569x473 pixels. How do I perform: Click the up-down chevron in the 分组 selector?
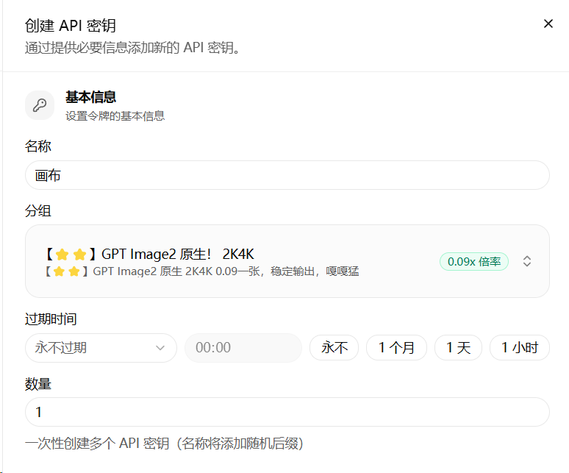point(527,261)
